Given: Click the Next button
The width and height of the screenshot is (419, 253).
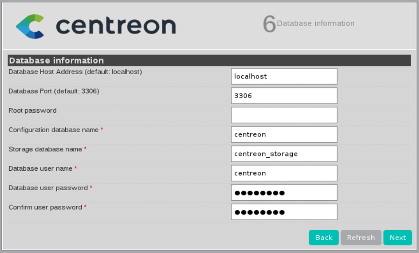Looking at the screenshot, I should [397, 237].
